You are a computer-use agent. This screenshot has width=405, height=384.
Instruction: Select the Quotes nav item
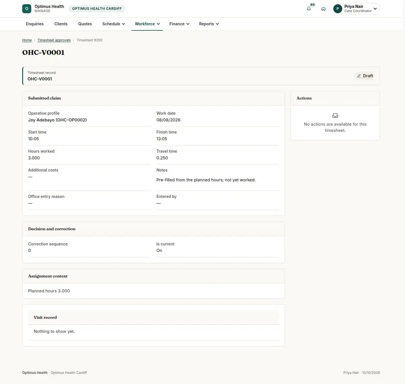[85, 24]
